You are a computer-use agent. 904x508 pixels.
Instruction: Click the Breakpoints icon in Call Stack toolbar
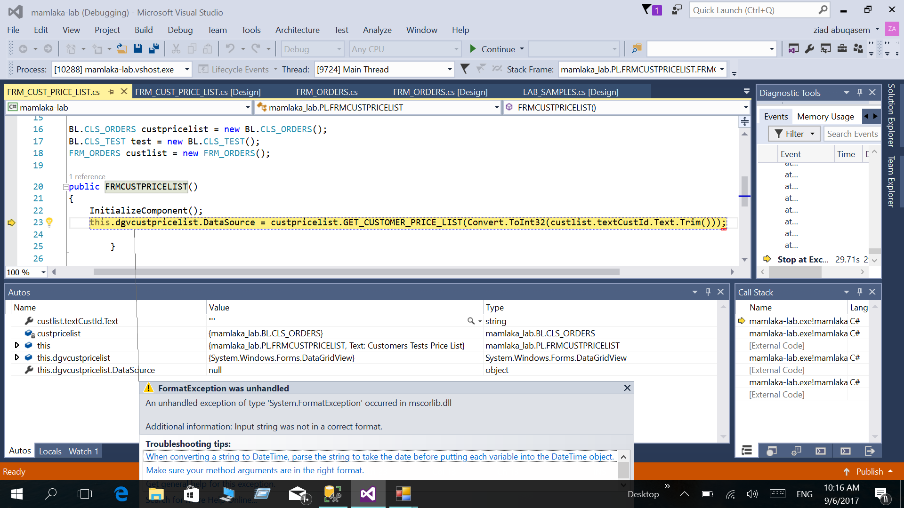pyautogui.click(x=772, y=451)
